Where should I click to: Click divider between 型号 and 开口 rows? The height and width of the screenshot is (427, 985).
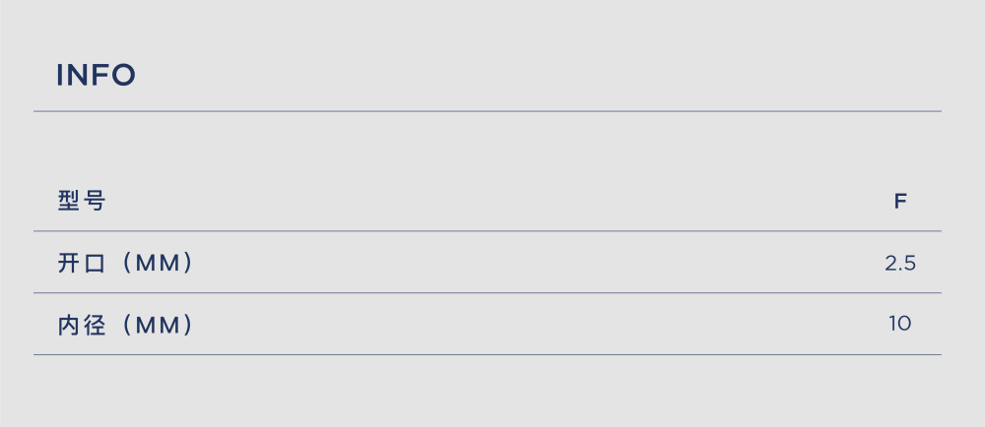click(x=488, y=231)
